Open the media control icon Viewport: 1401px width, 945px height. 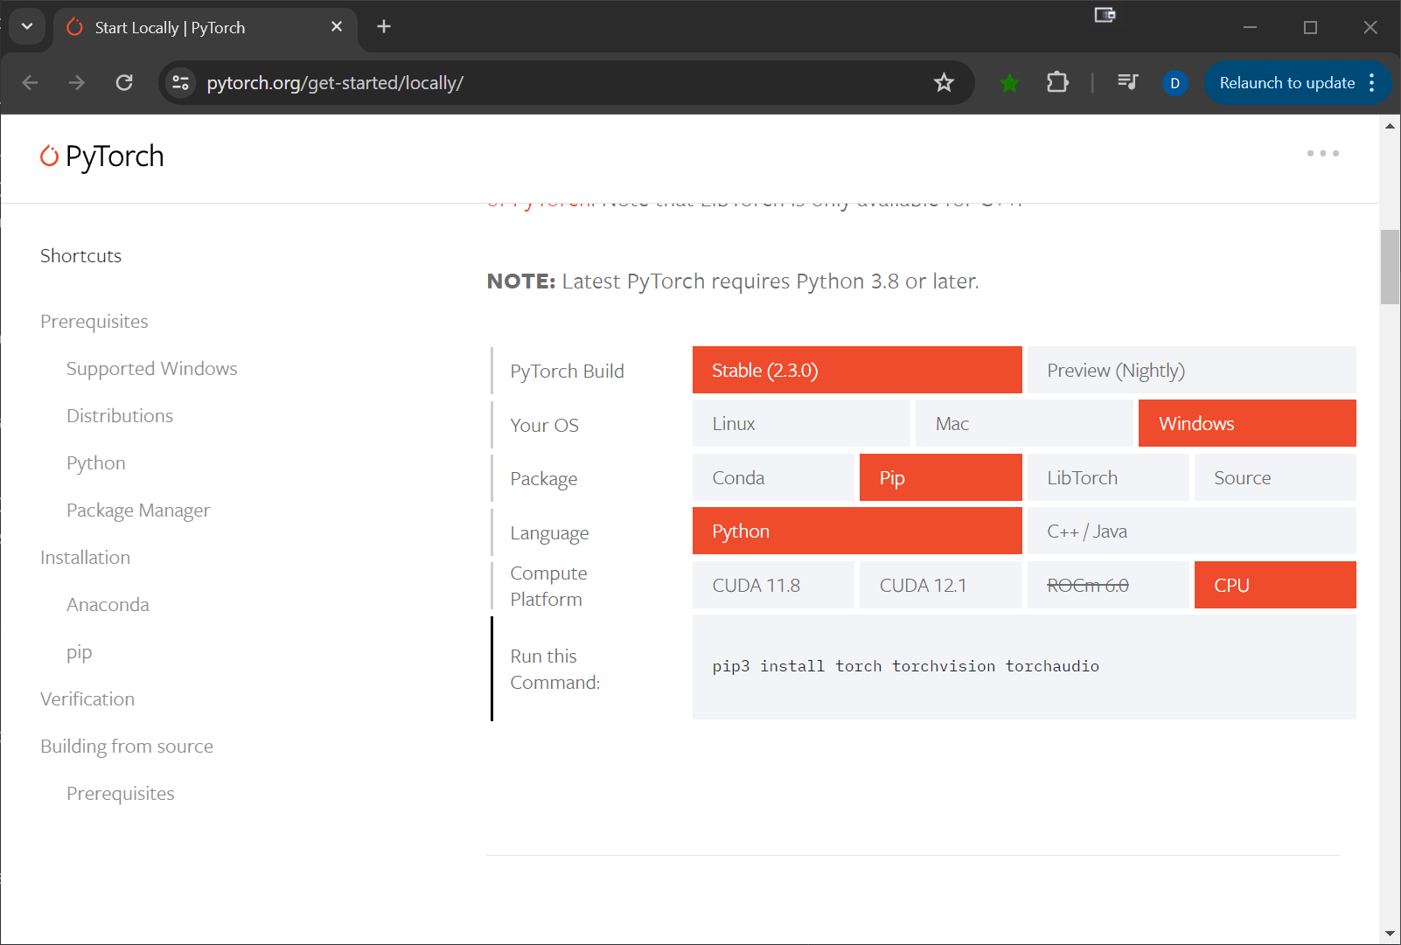tap(1127, 82)
